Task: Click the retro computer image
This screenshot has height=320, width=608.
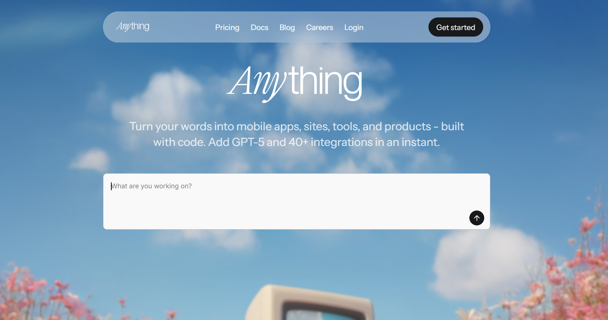Action: [310, 302]
